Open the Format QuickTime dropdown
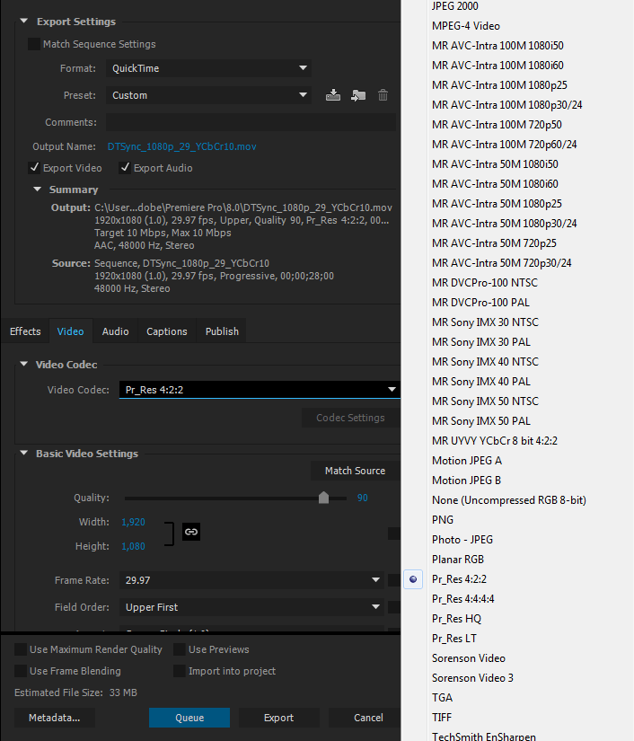Screen dimensions: 634x741 [x=208, y=68]
